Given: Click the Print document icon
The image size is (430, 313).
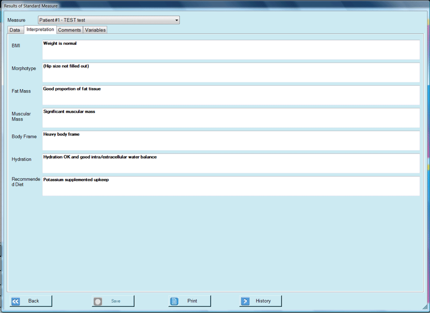Looking at the screenshot, I should point(174,301).
